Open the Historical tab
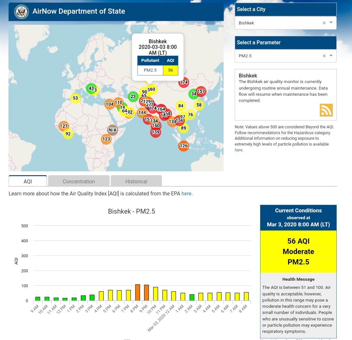 coord(136,181)
